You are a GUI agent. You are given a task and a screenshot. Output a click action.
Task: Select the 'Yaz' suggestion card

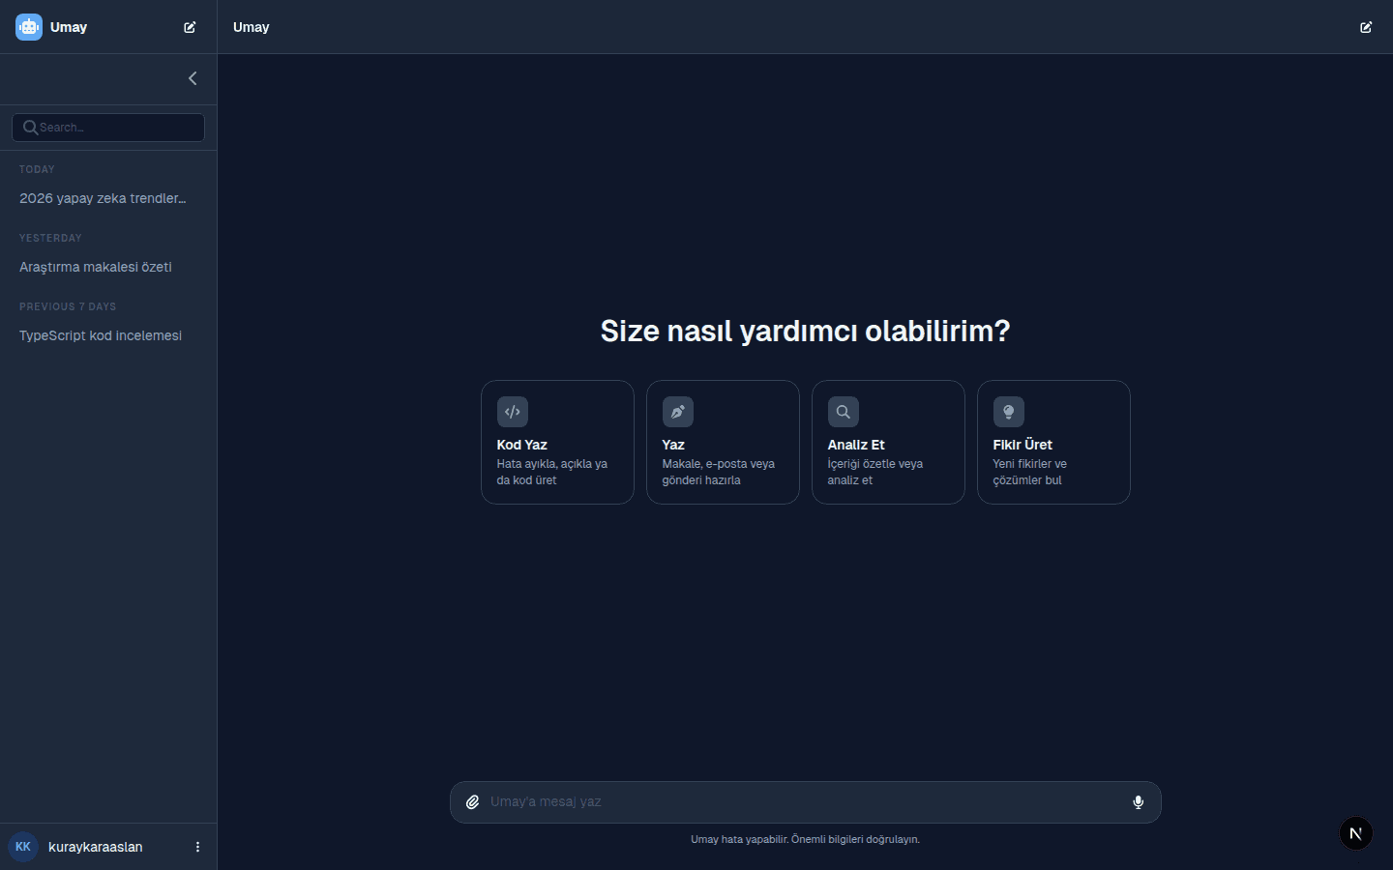[723, 442]
